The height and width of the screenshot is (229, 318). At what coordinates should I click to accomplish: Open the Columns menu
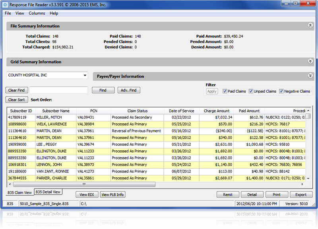(x=37, y=13)
